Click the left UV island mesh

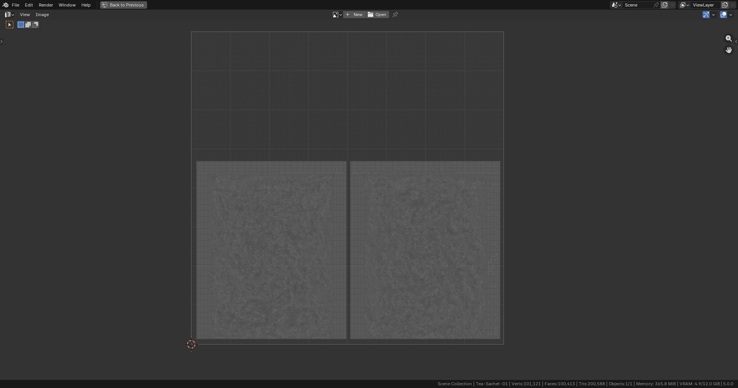271,250
